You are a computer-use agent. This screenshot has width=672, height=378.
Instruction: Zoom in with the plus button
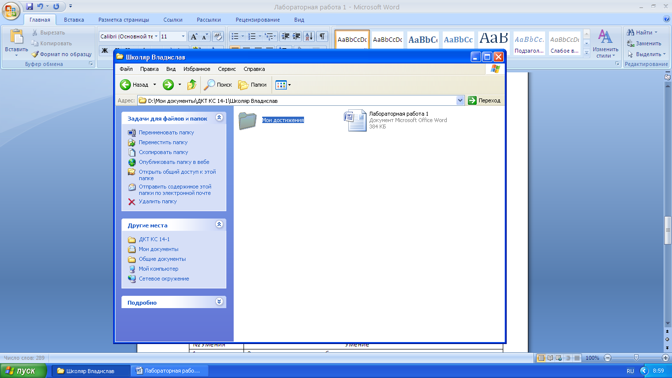click(x=665, y=358)
